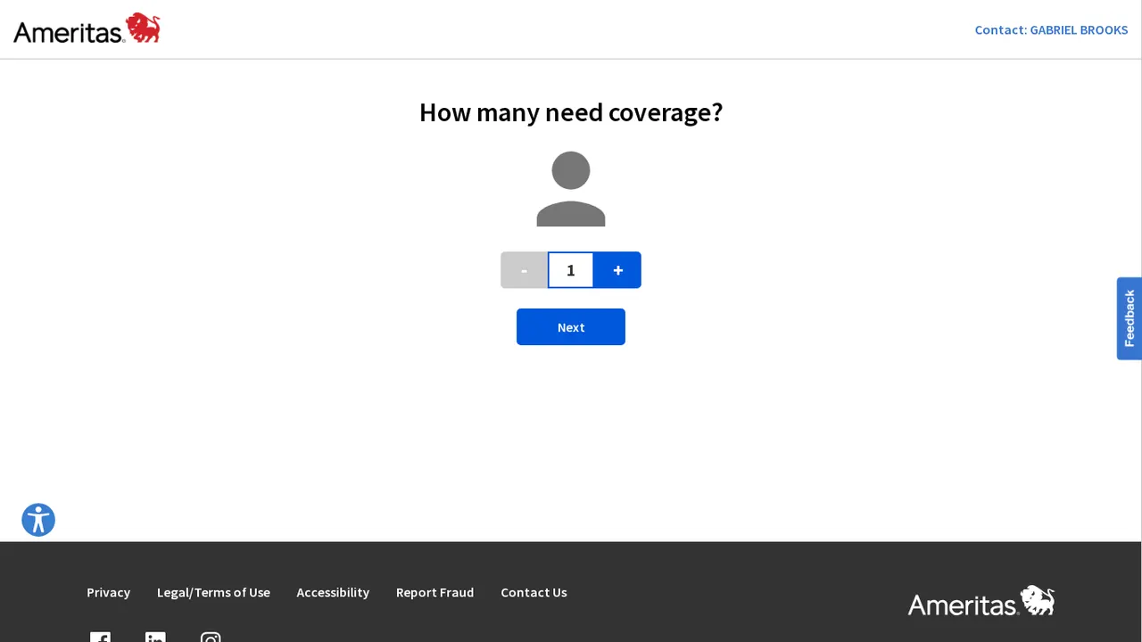The width and height of the screenshot is (1142, 642).
Task: Open the LinkedIn icon in the footer
Action: click(155, 637)
